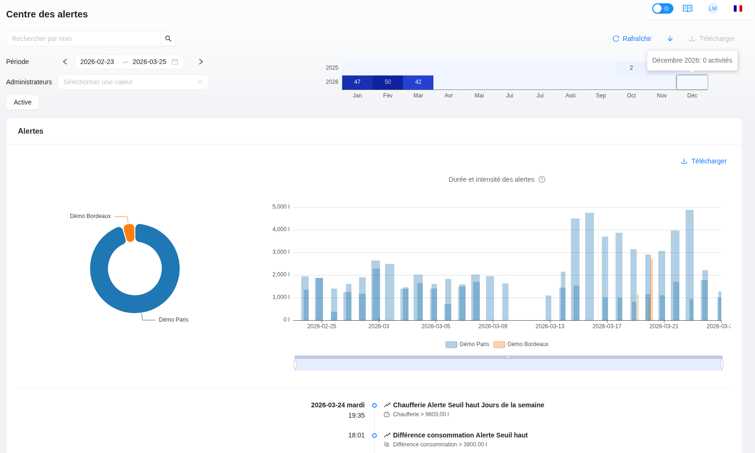Viewport: 755px width, 453px height.
Task: Click the Rafraîchir refresh icon
Action: (x=616, y=39)
